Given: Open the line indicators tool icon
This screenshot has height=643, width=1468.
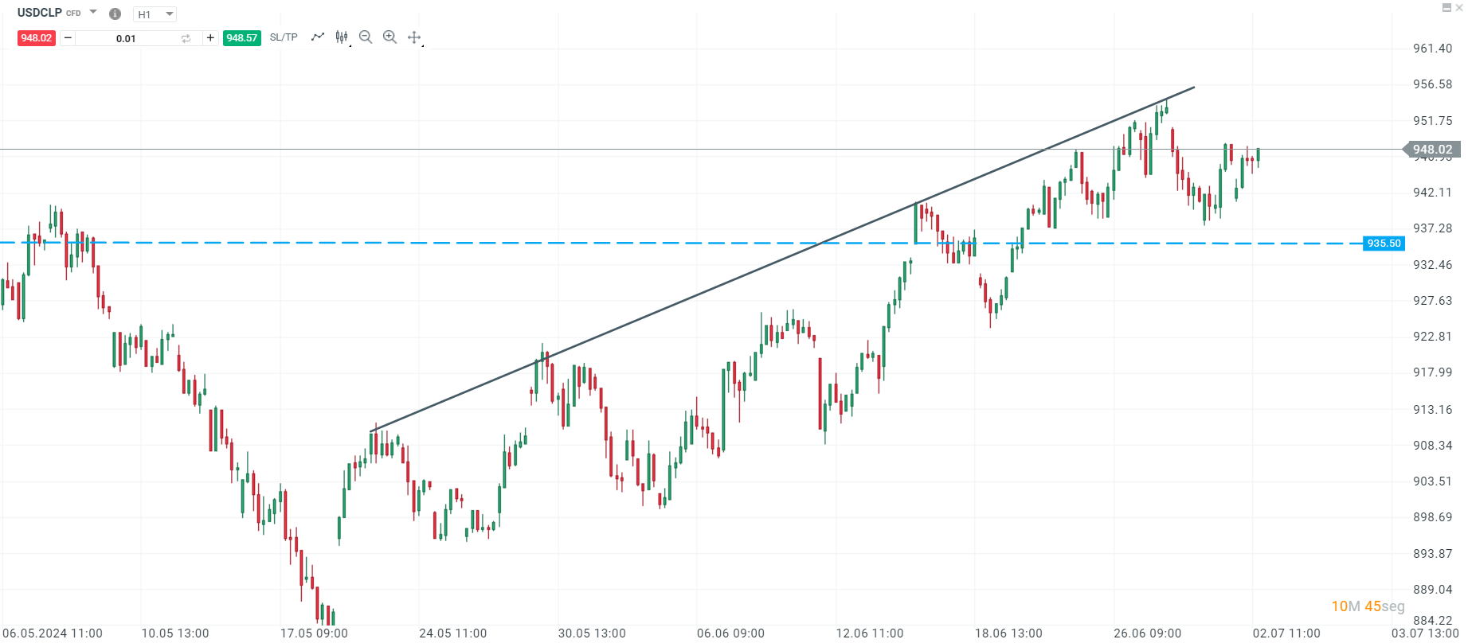Looking at the screenshot, I should [318, 37].
